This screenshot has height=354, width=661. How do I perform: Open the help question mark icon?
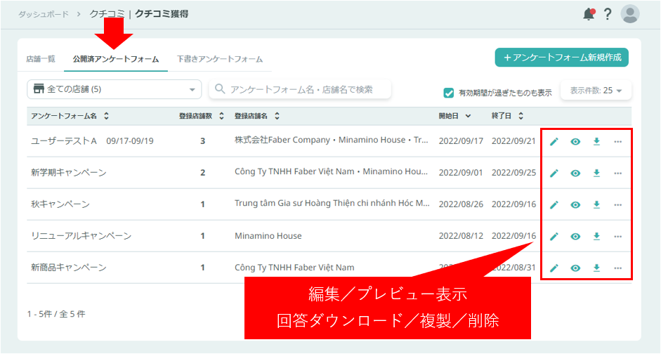[608, 14]
